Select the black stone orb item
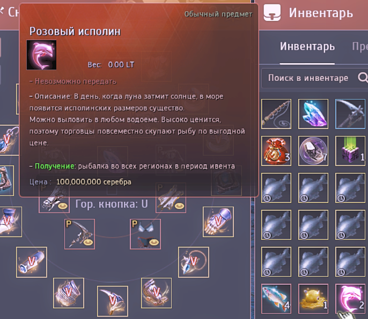 [x=313, y=151]
